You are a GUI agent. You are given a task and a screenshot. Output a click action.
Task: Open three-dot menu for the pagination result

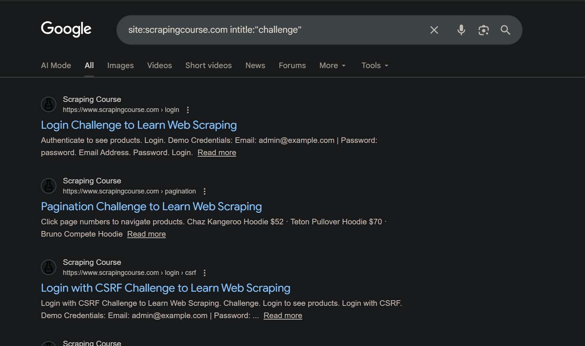click(204, 191)
